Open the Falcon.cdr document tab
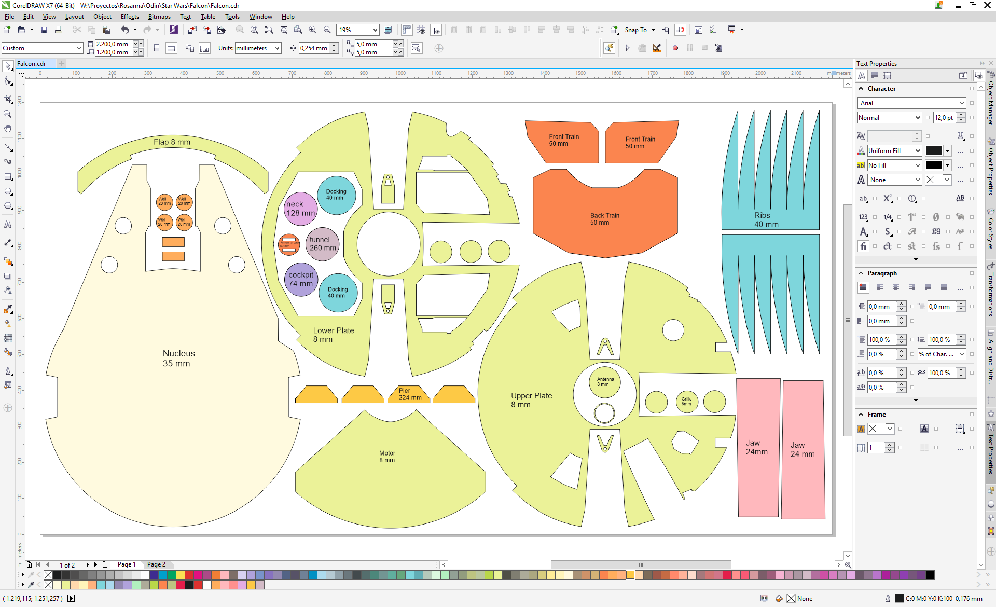Viewport: 996px width, 607px height. tap(32, 64)
